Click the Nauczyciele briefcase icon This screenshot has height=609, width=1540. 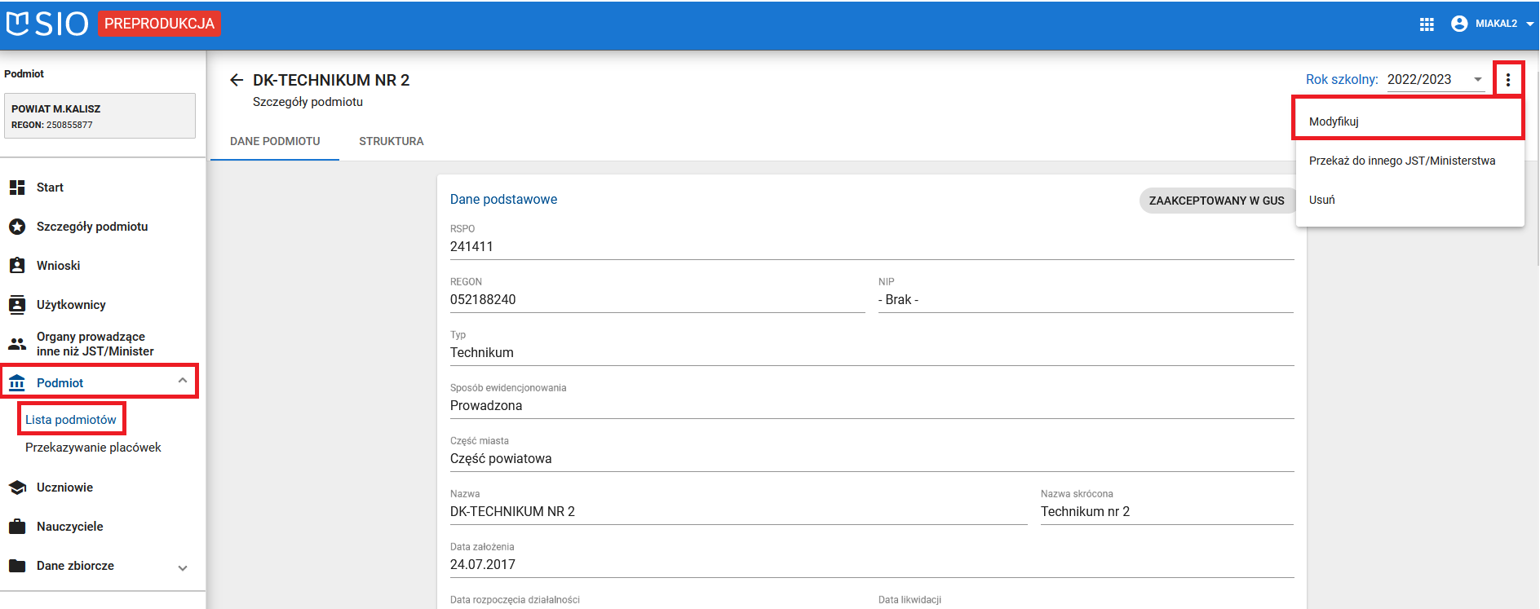pyautogui.click(x=17, y=527)
